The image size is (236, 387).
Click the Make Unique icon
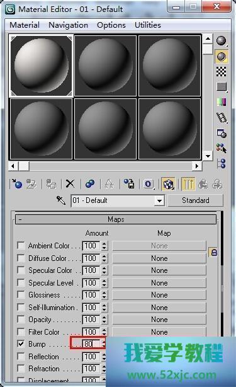click(110, 184)
